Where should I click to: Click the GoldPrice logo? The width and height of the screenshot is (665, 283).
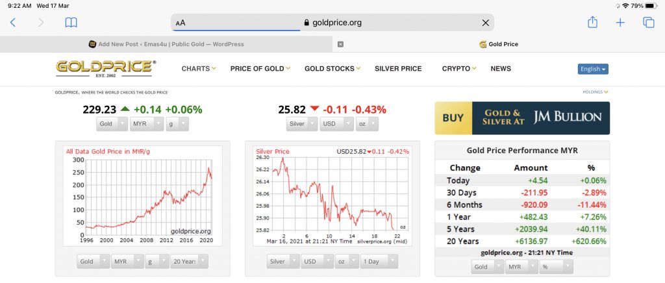point(106,68)
